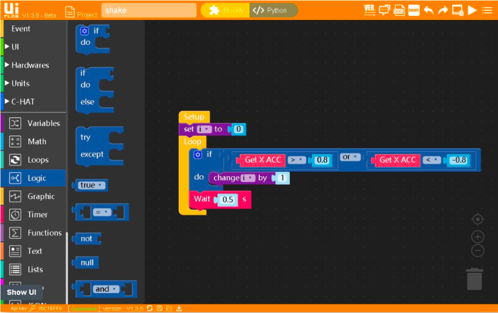The image size is (498, 313).
Task: Click the Api key icon in status bar
Action: click(x=32, y=308)
